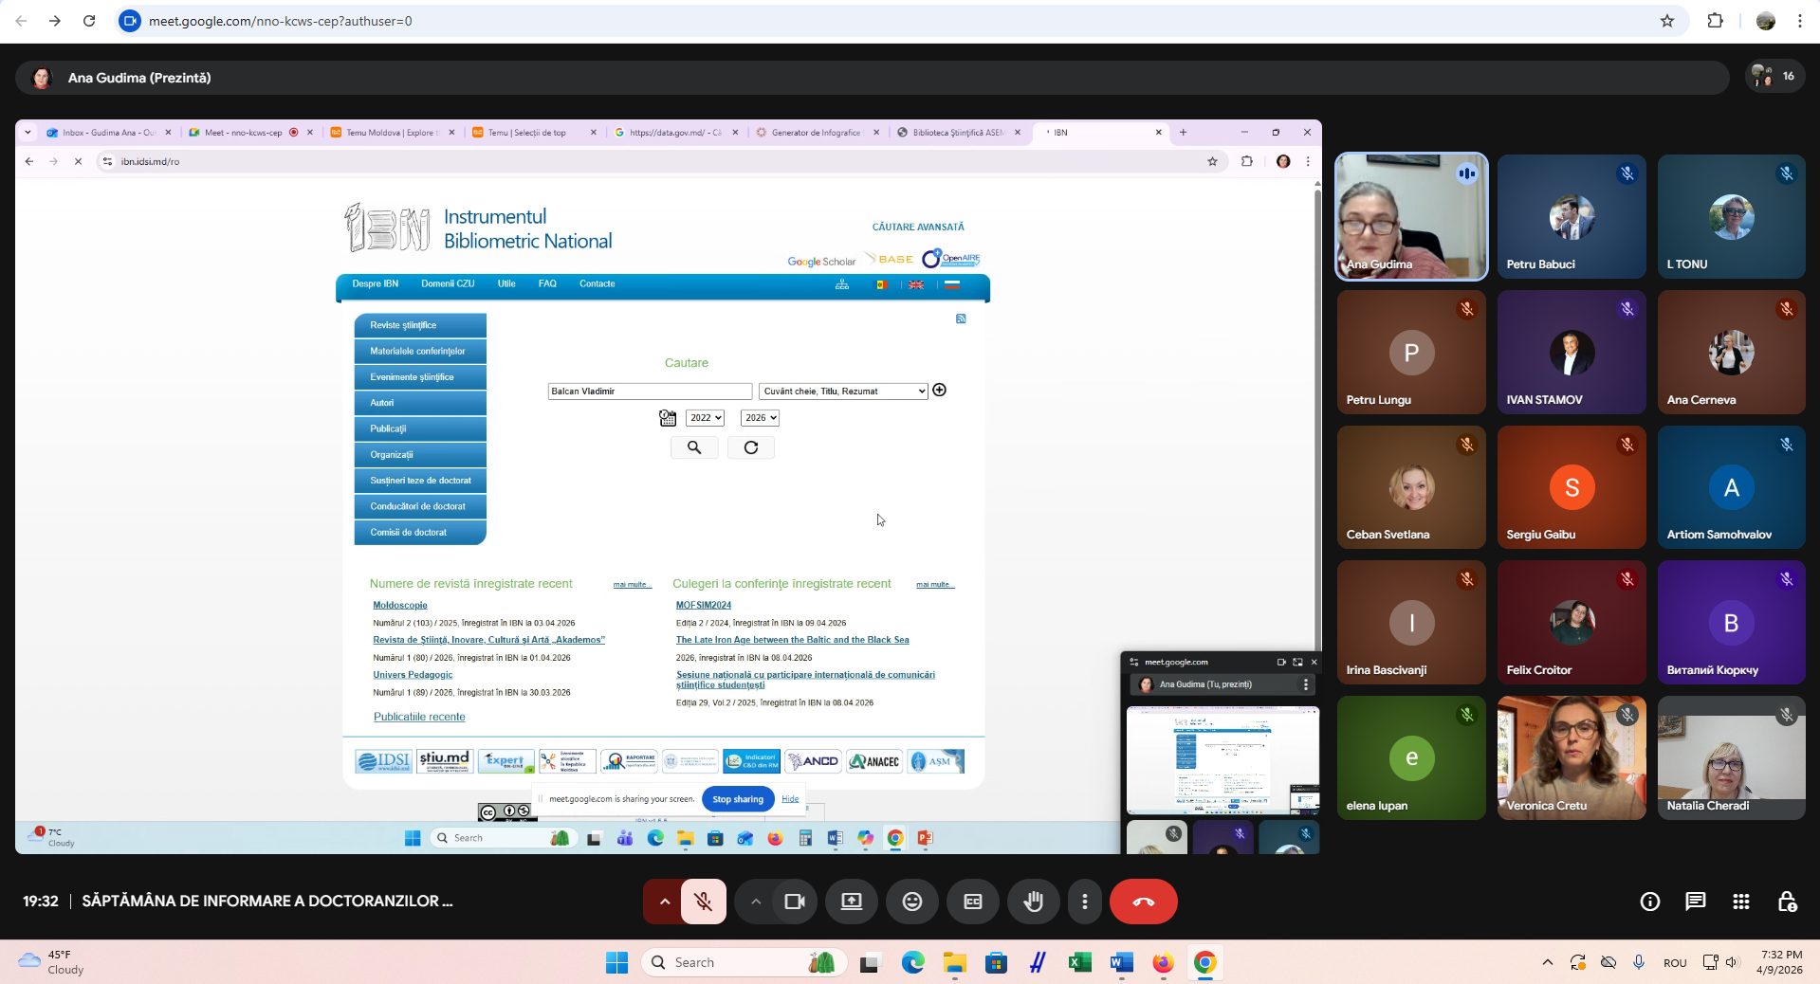Open more options three-dot menu

pos(1084,902)
